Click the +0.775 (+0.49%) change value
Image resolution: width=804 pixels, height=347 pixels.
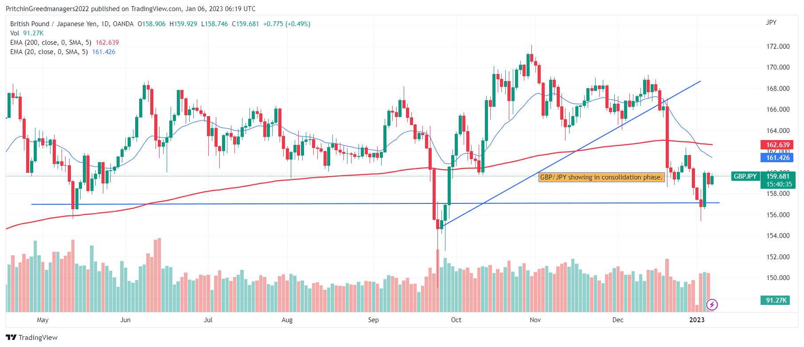click(287, 24)
